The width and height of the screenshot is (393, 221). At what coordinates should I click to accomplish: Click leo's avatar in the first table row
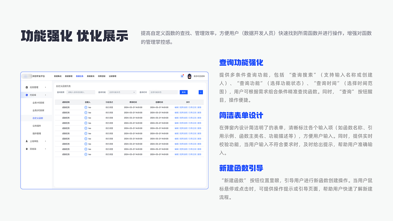(86, 107)
